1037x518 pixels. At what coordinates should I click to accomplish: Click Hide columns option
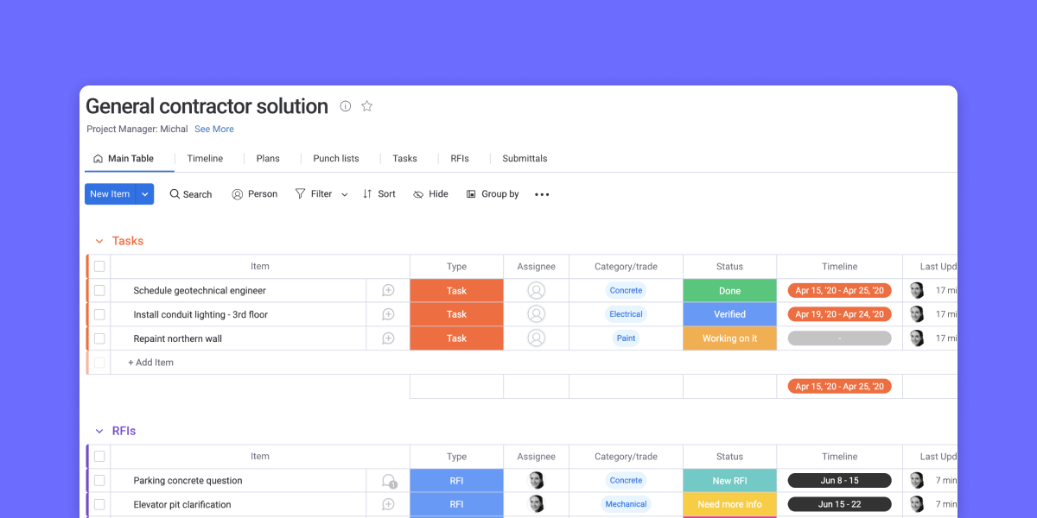pyautogui.click(x=430, y=194)
